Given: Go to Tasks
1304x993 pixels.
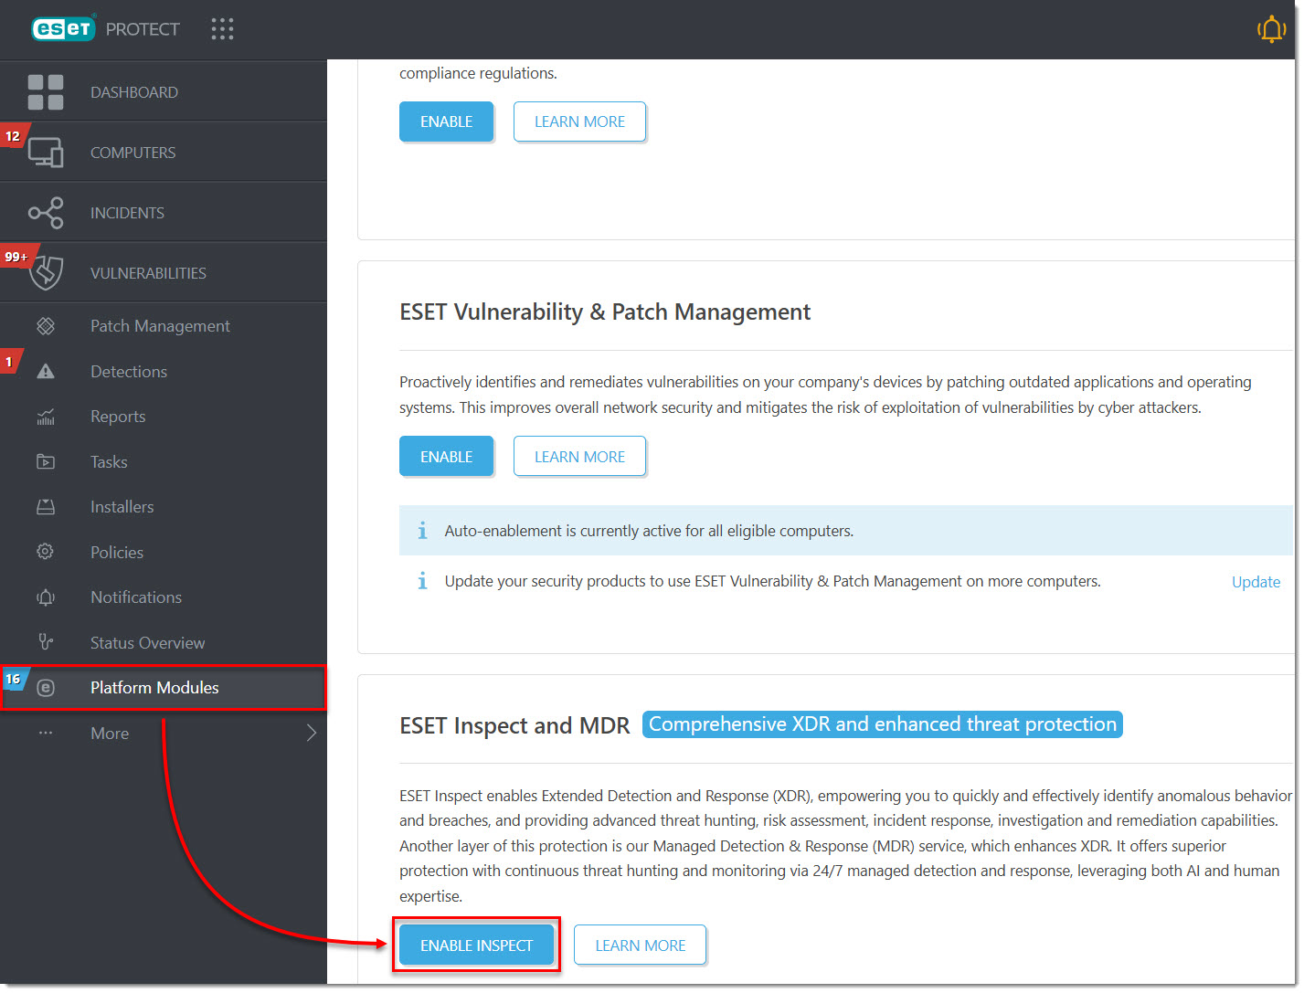Looking at the screenshot, I should coord(109,462).
